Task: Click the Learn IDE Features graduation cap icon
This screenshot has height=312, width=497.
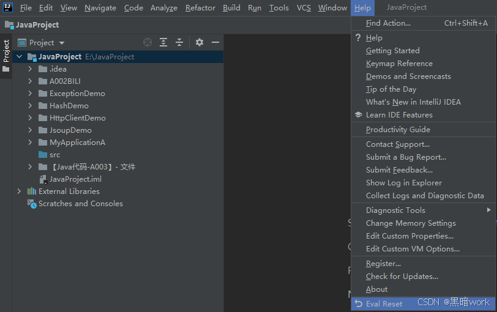Action: (x=359, y=114)
